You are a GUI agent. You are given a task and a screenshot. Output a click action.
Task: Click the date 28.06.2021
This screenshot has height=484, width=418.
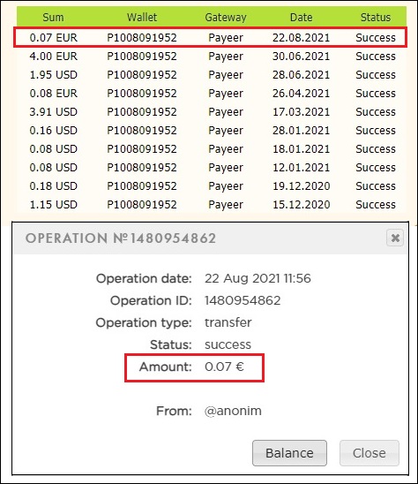[302, 75]
